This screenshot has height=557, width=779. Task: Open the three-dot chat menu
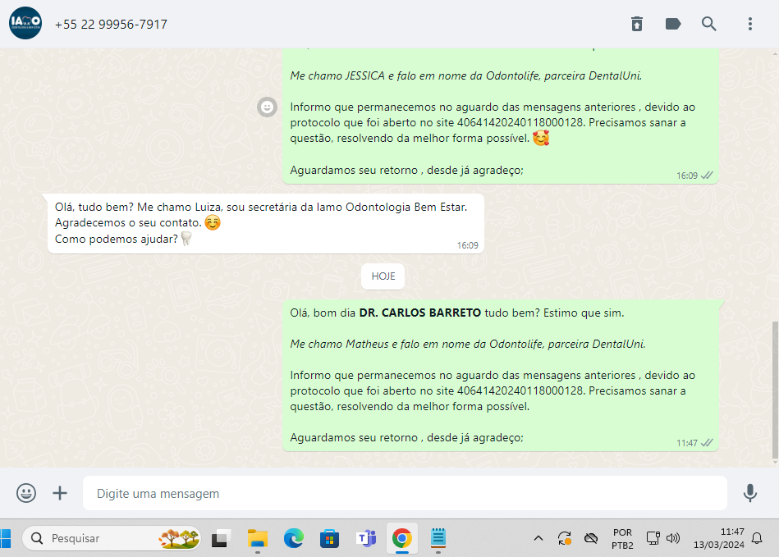pos(750,24)
